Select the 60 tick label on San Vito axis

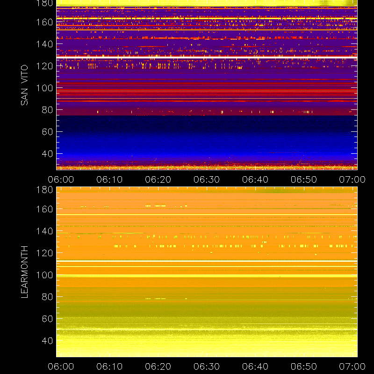47,132
